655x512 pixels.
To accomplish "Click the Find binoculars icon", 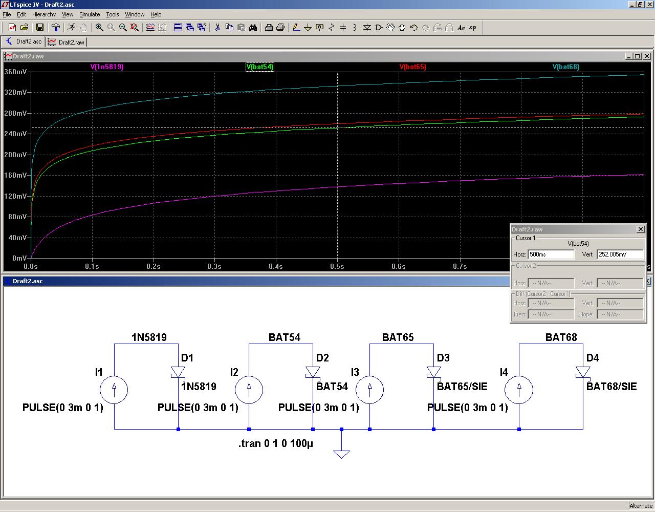I will pos(253,28).
